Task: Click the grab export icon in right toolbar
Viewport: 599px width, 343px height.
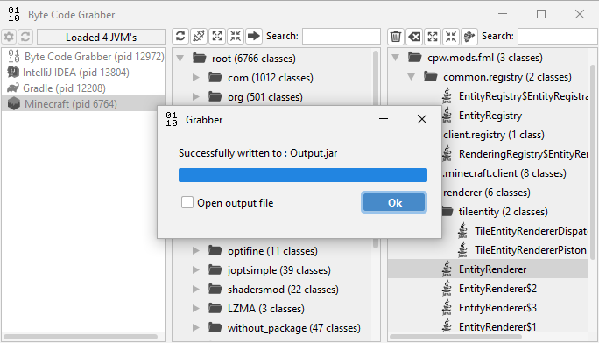Action: point(469,36)
